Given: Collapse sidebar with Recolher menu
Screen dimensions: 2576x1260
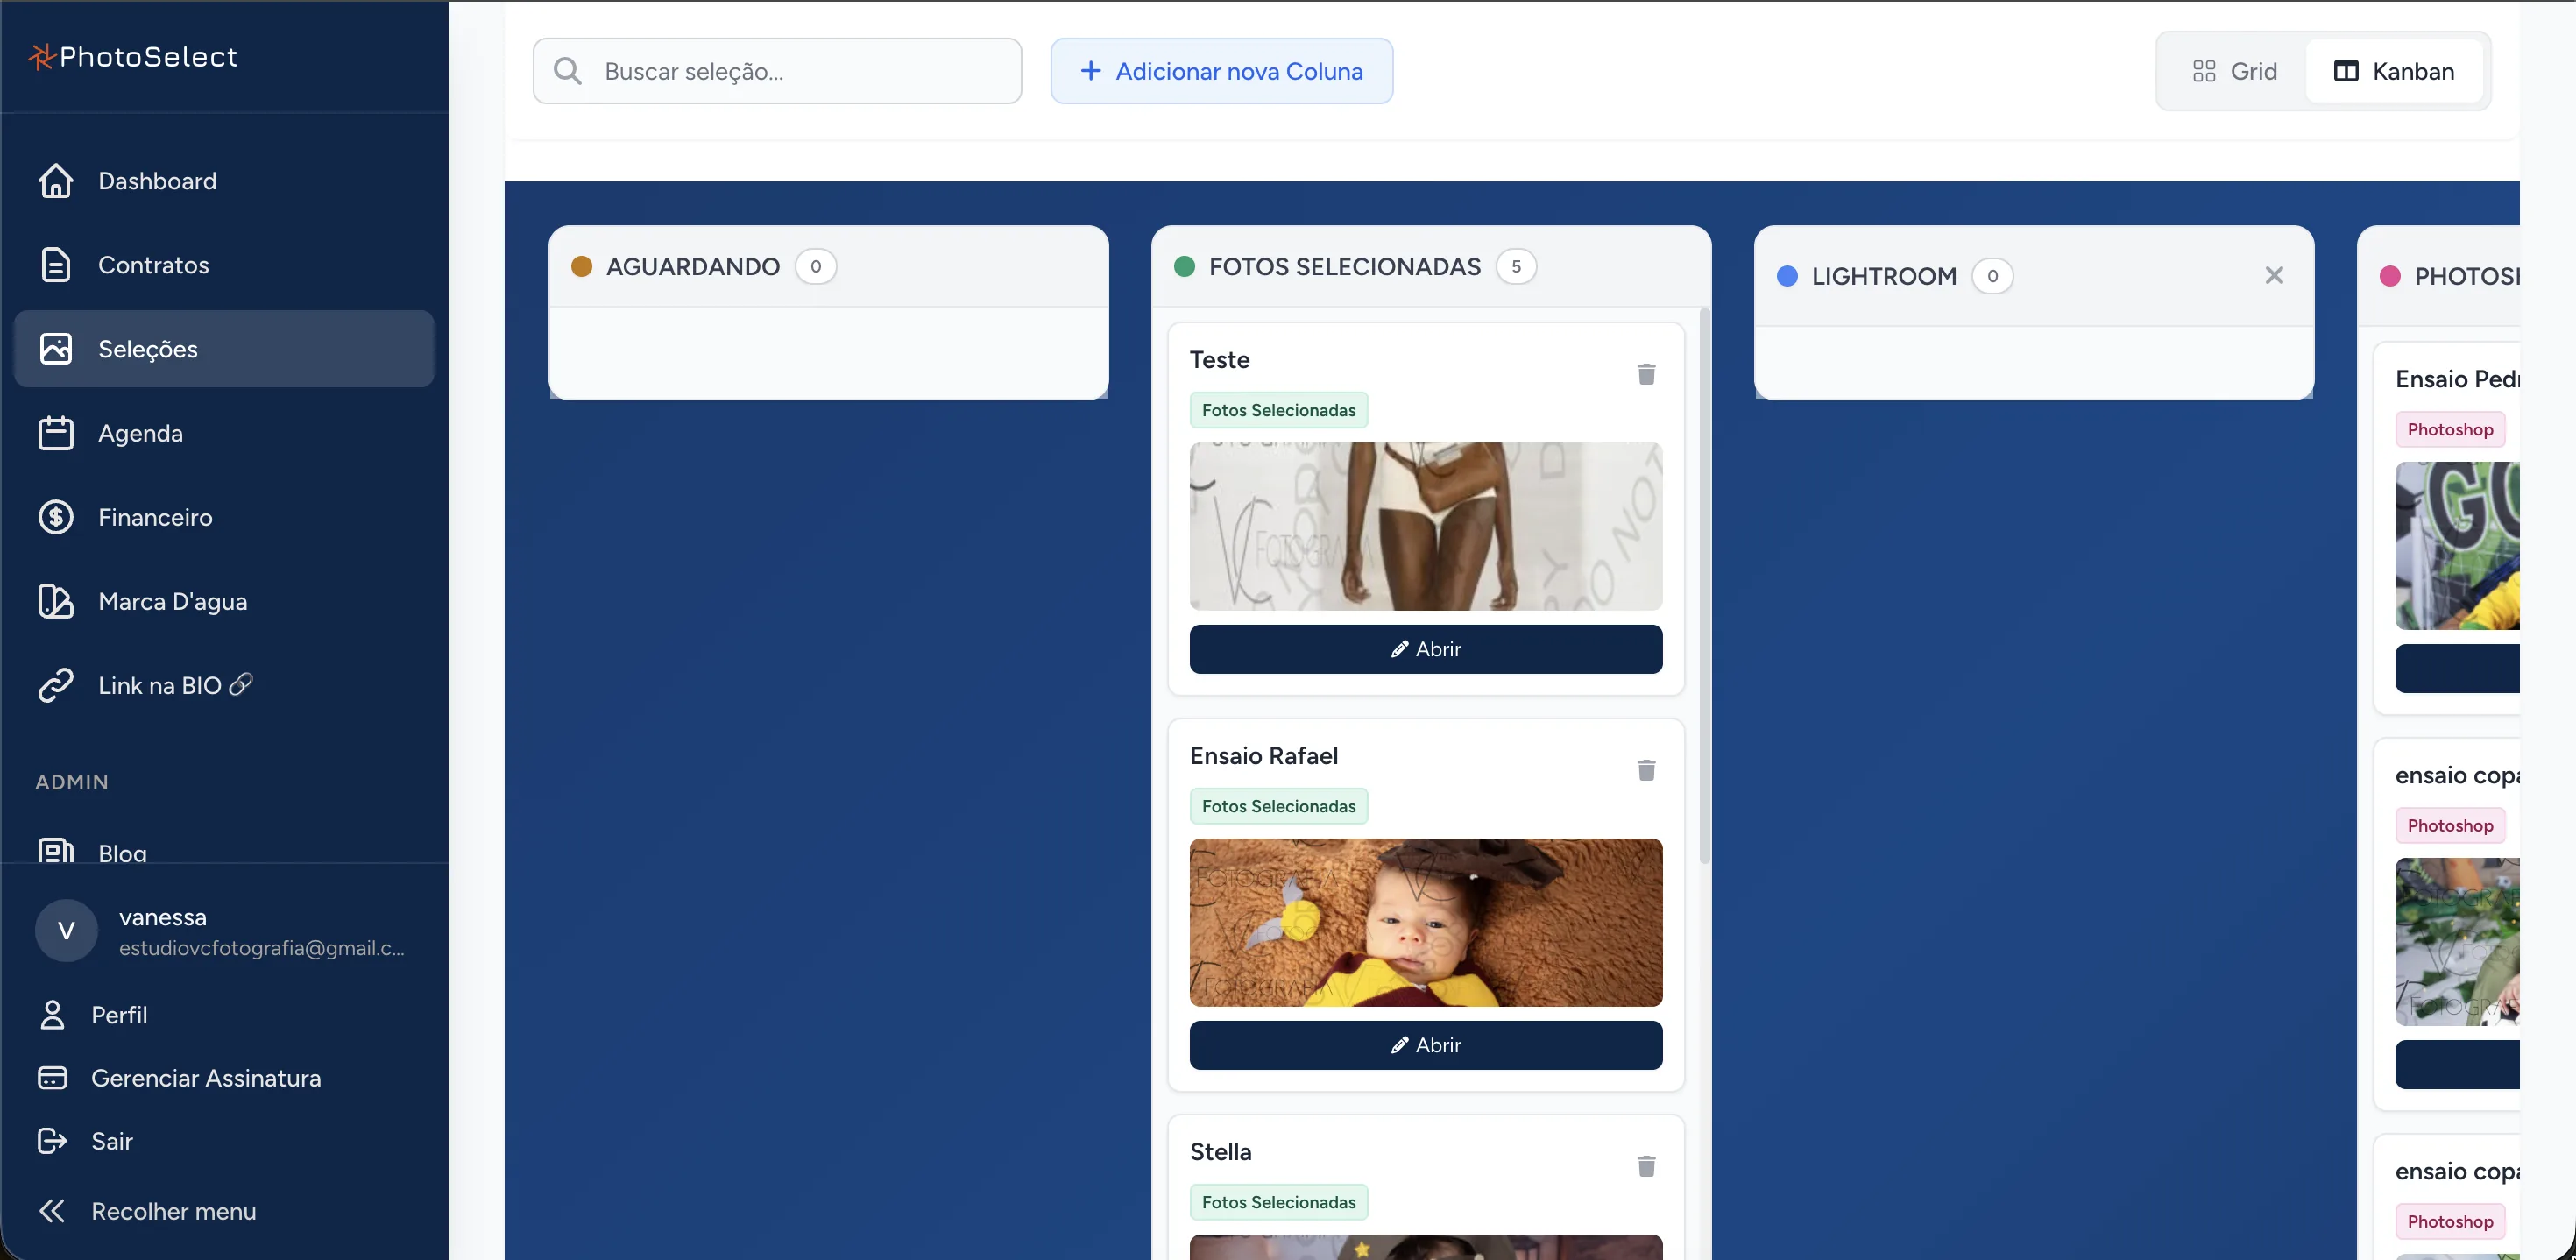Looking at the screenshot, I should (173, 1211).
